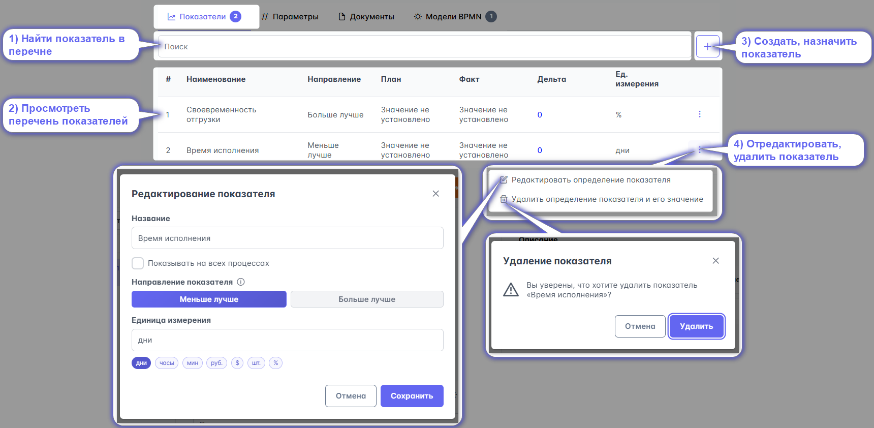The height and width of the screenshot is (428, 874).
Task: Select the Меньше лучше direction option
Action: point(209,299)
